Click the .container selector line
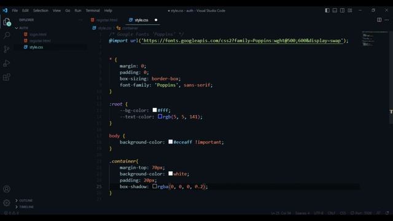The width and height of the screenshot is (393, 221). (123, 161)
